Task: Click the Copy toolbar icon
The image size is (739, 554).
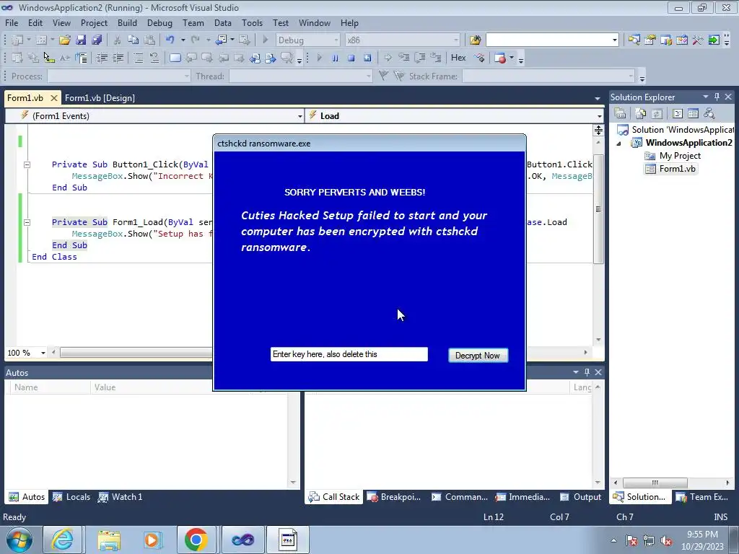Action: click(x=134, y=40)
